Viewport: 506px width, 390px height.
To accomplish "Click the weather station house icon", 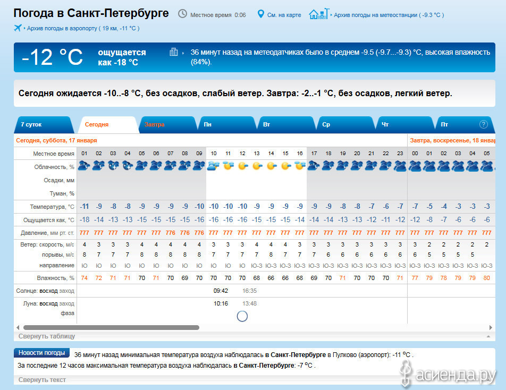I will [318, 14].
